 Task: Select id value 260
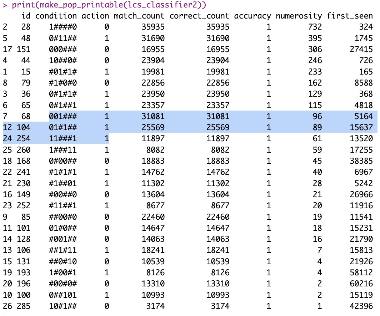[x=24, y=150]
